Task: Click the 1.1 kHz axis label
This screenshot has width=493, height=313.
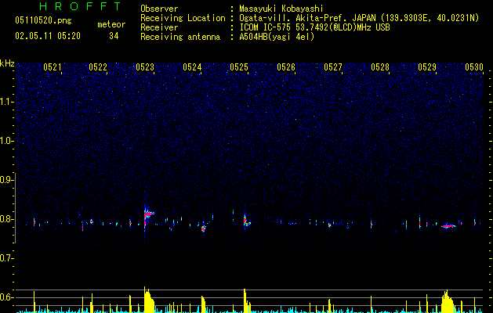Action: 6,102
